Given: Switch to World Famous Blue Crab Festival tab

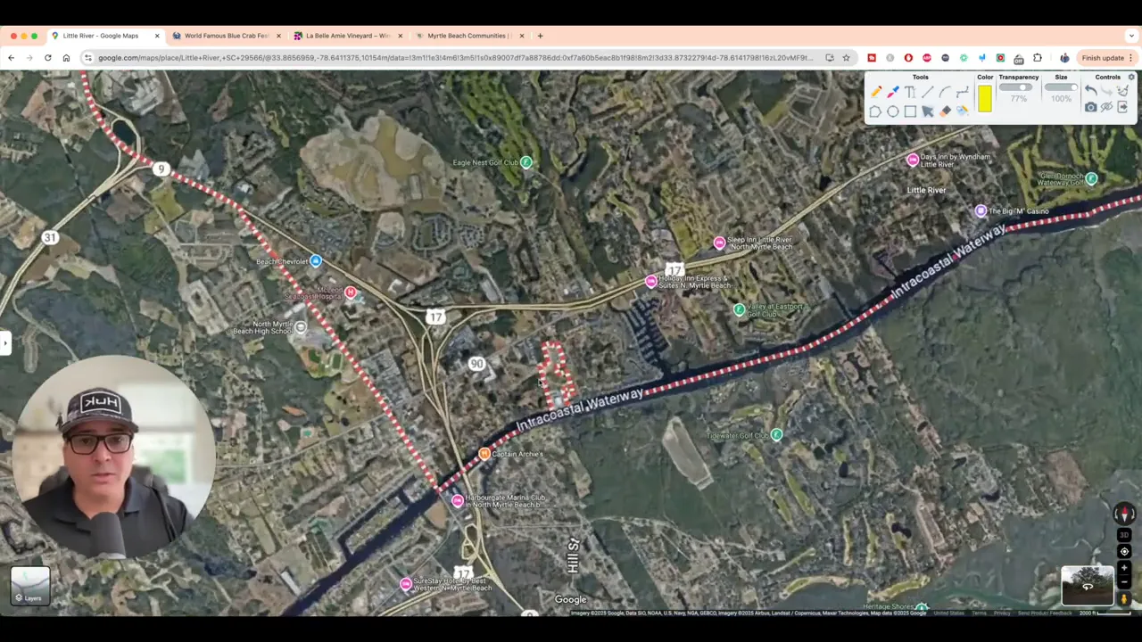Looking at the screenshot, I should [x=227, y=36].
